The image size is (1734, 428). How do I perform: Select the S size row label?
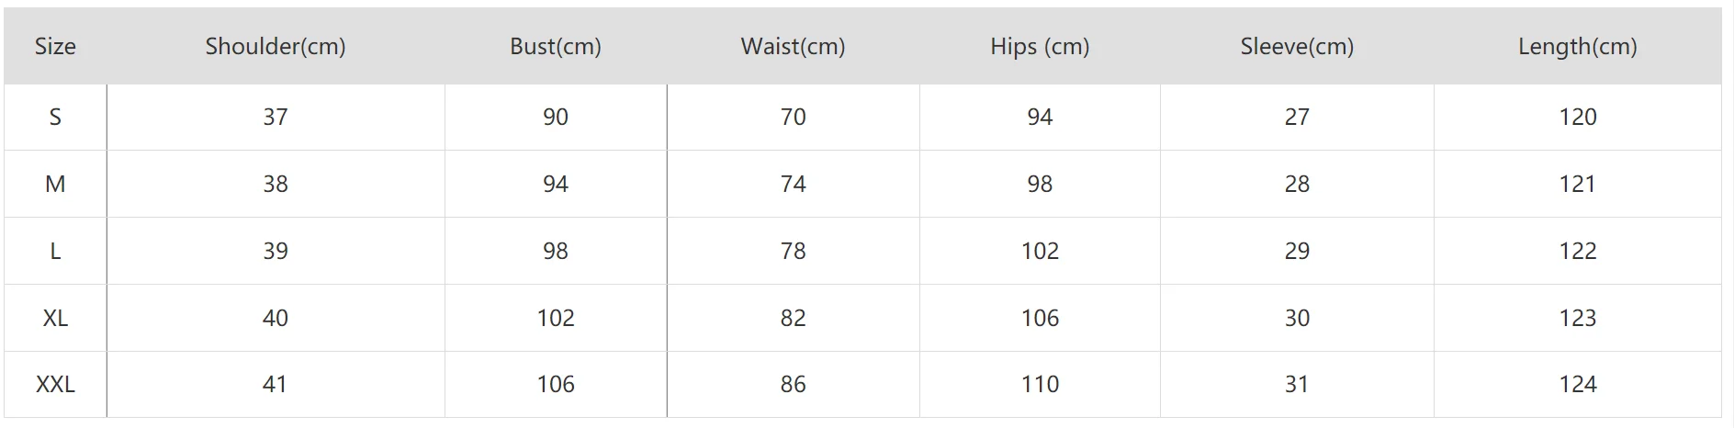pyautogui.click(x=55, y=117)
